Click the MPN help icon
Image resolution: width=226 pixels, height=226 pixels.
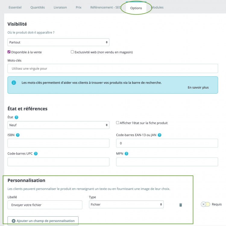(x=127, y=154)
